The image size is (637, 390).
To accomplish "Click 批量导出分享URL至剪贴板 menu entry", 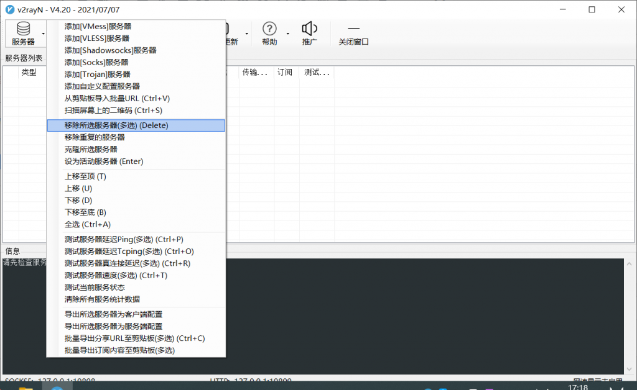I will [134, 338].
